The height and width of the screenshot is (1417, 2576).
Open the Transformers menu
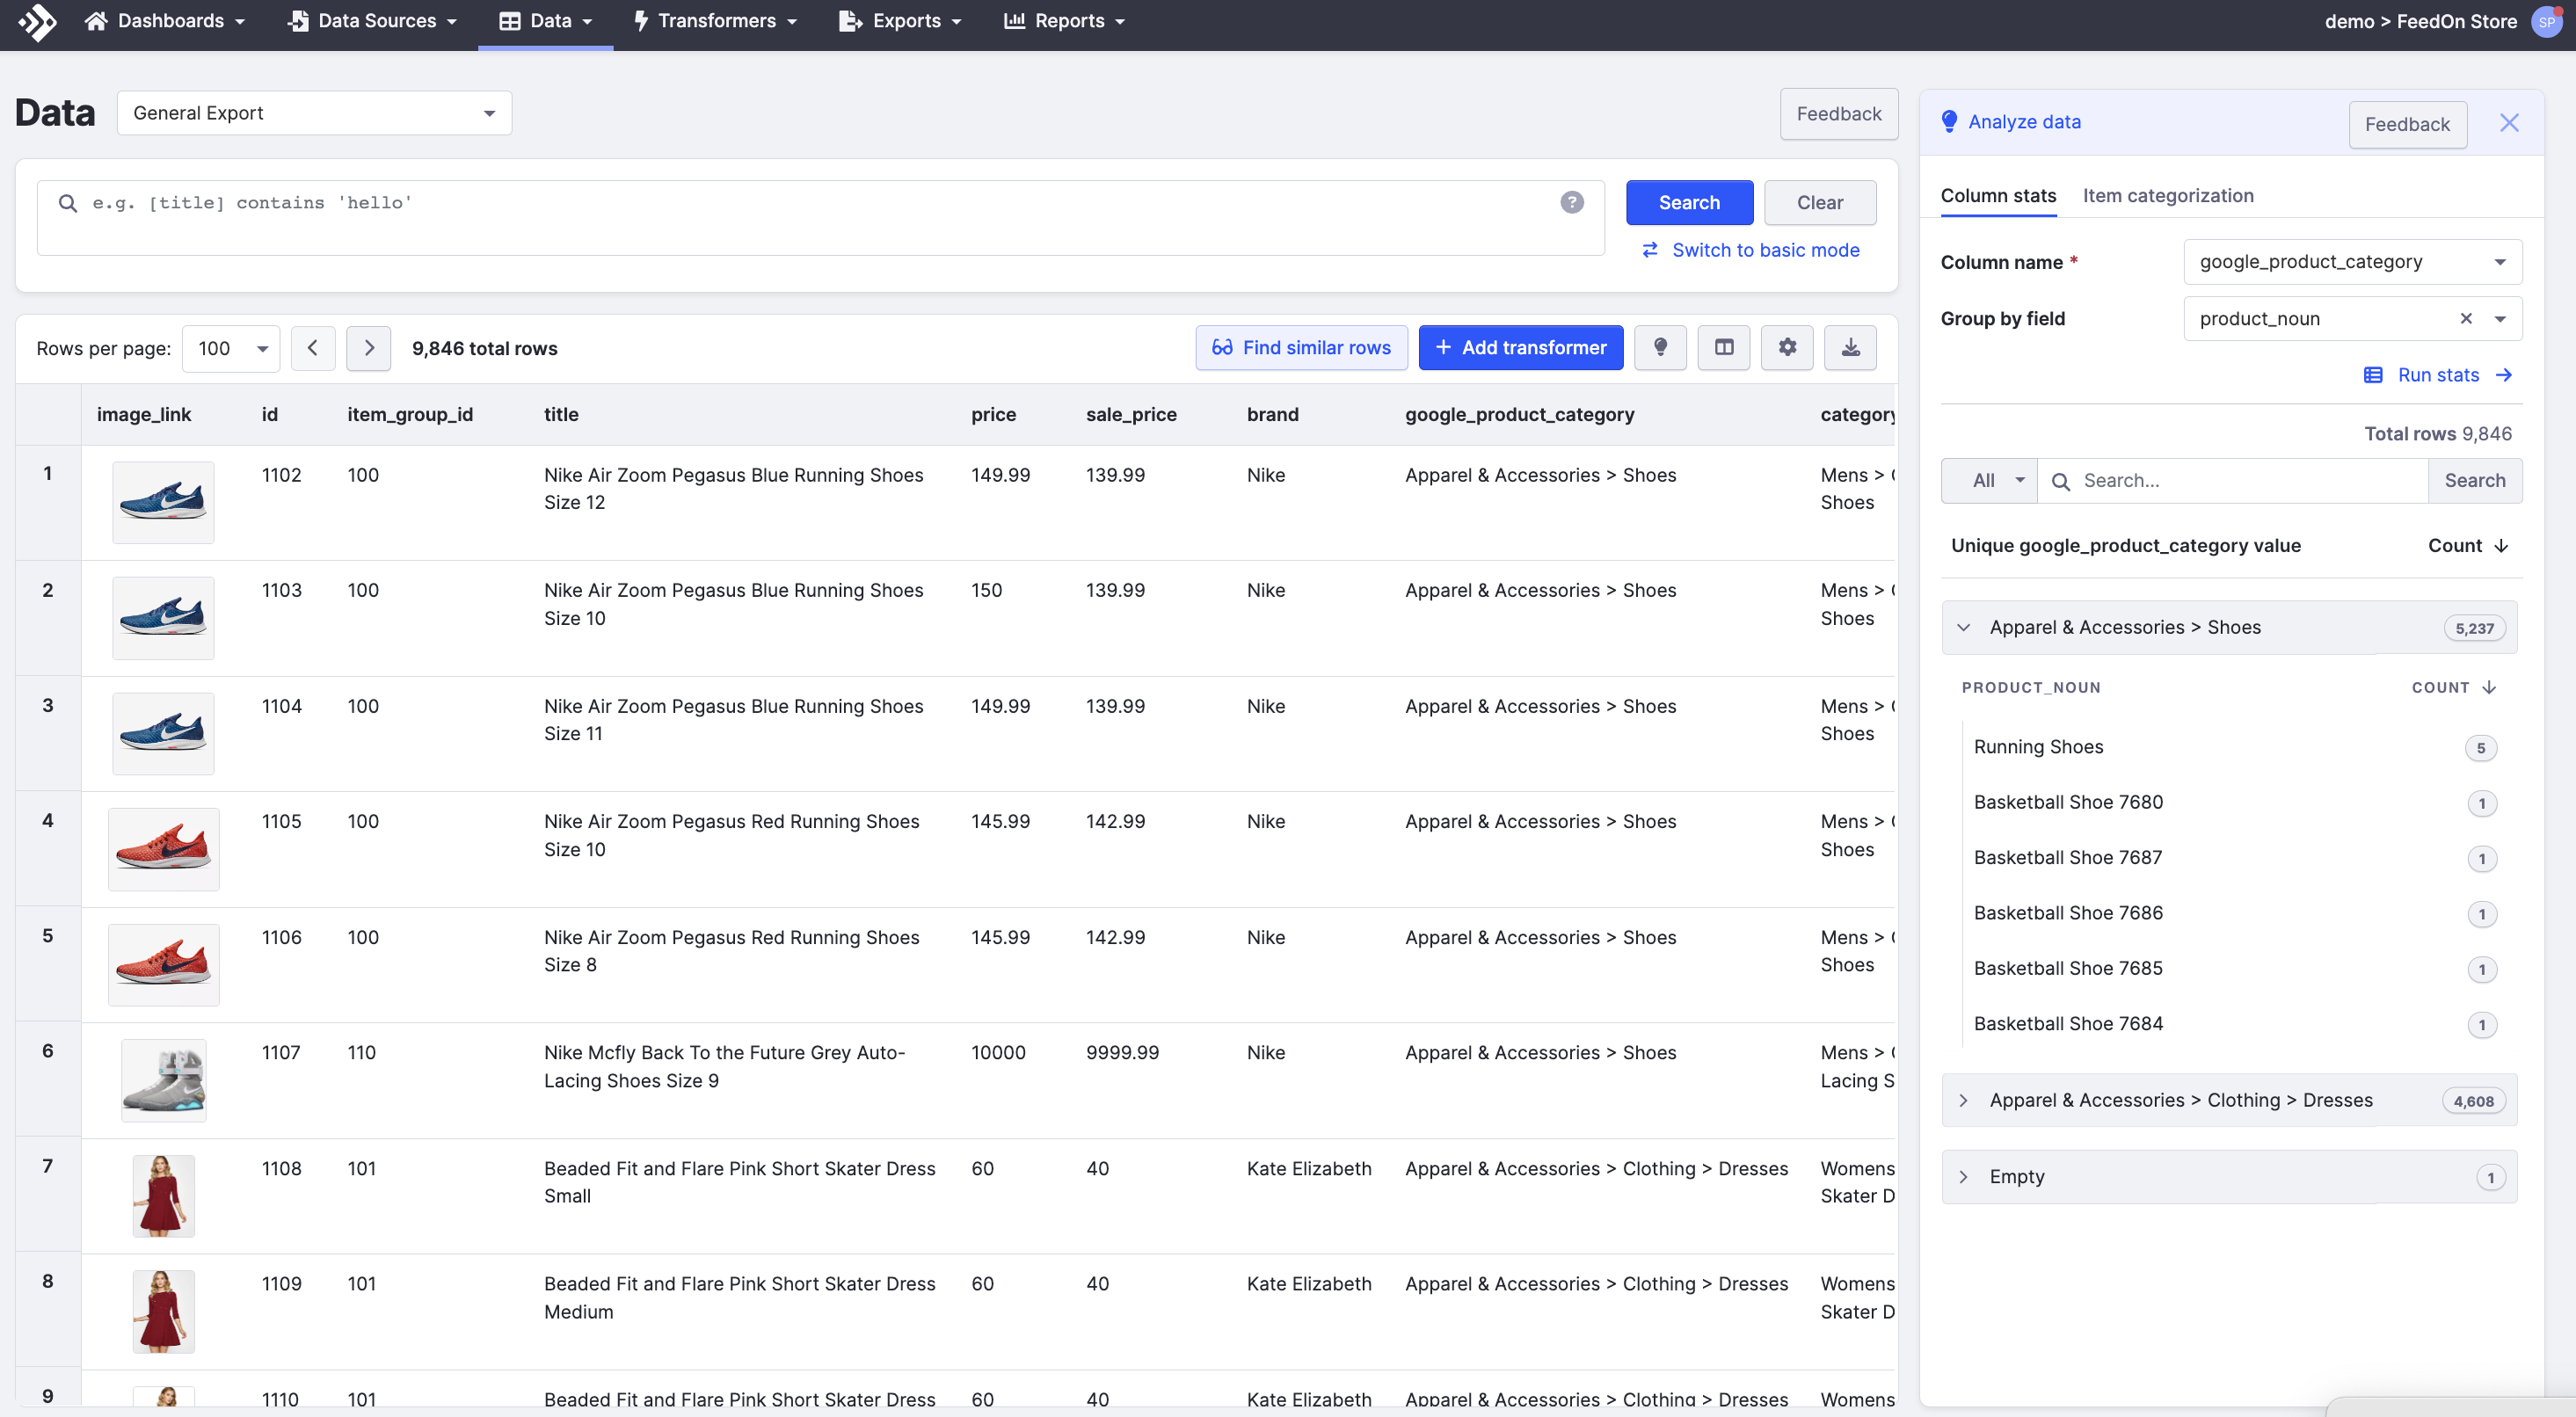point(716,21)
